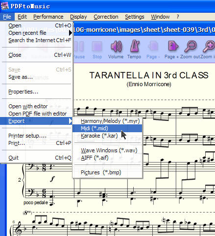Screen dimensions: 215x236
Task: Open the Settings menu
Action: tap(135, 17)
